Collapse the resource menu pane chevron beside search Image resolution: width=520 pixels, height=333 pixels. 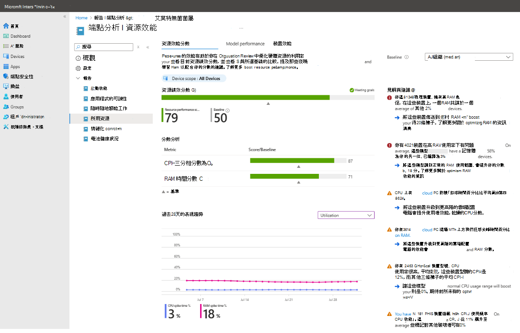click(x=148, y=47)
